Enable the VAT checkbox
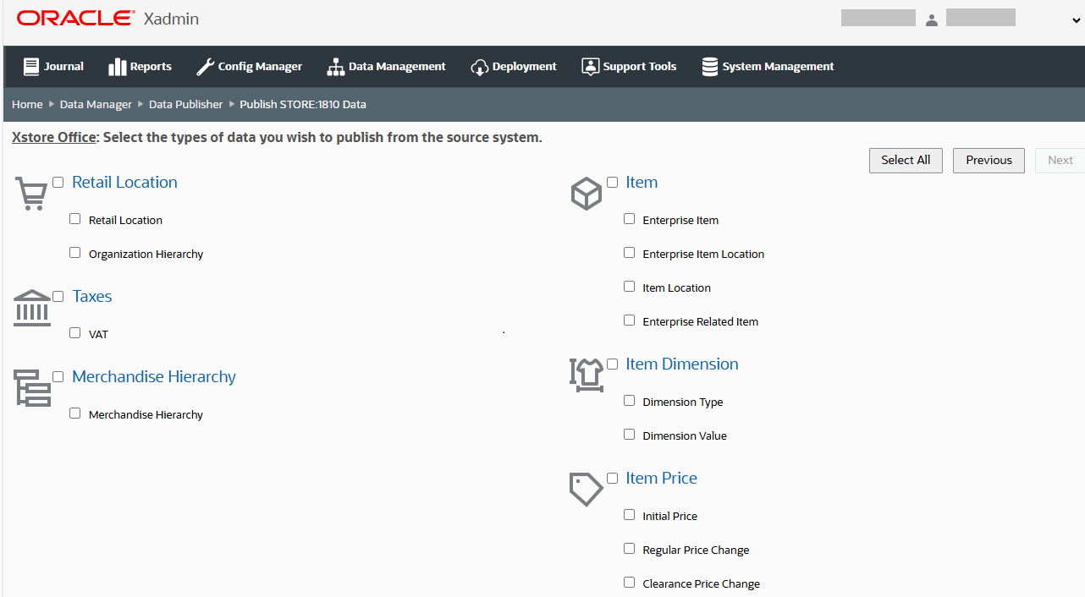Viewport: 1085px width, 597px height. [74, 332]
